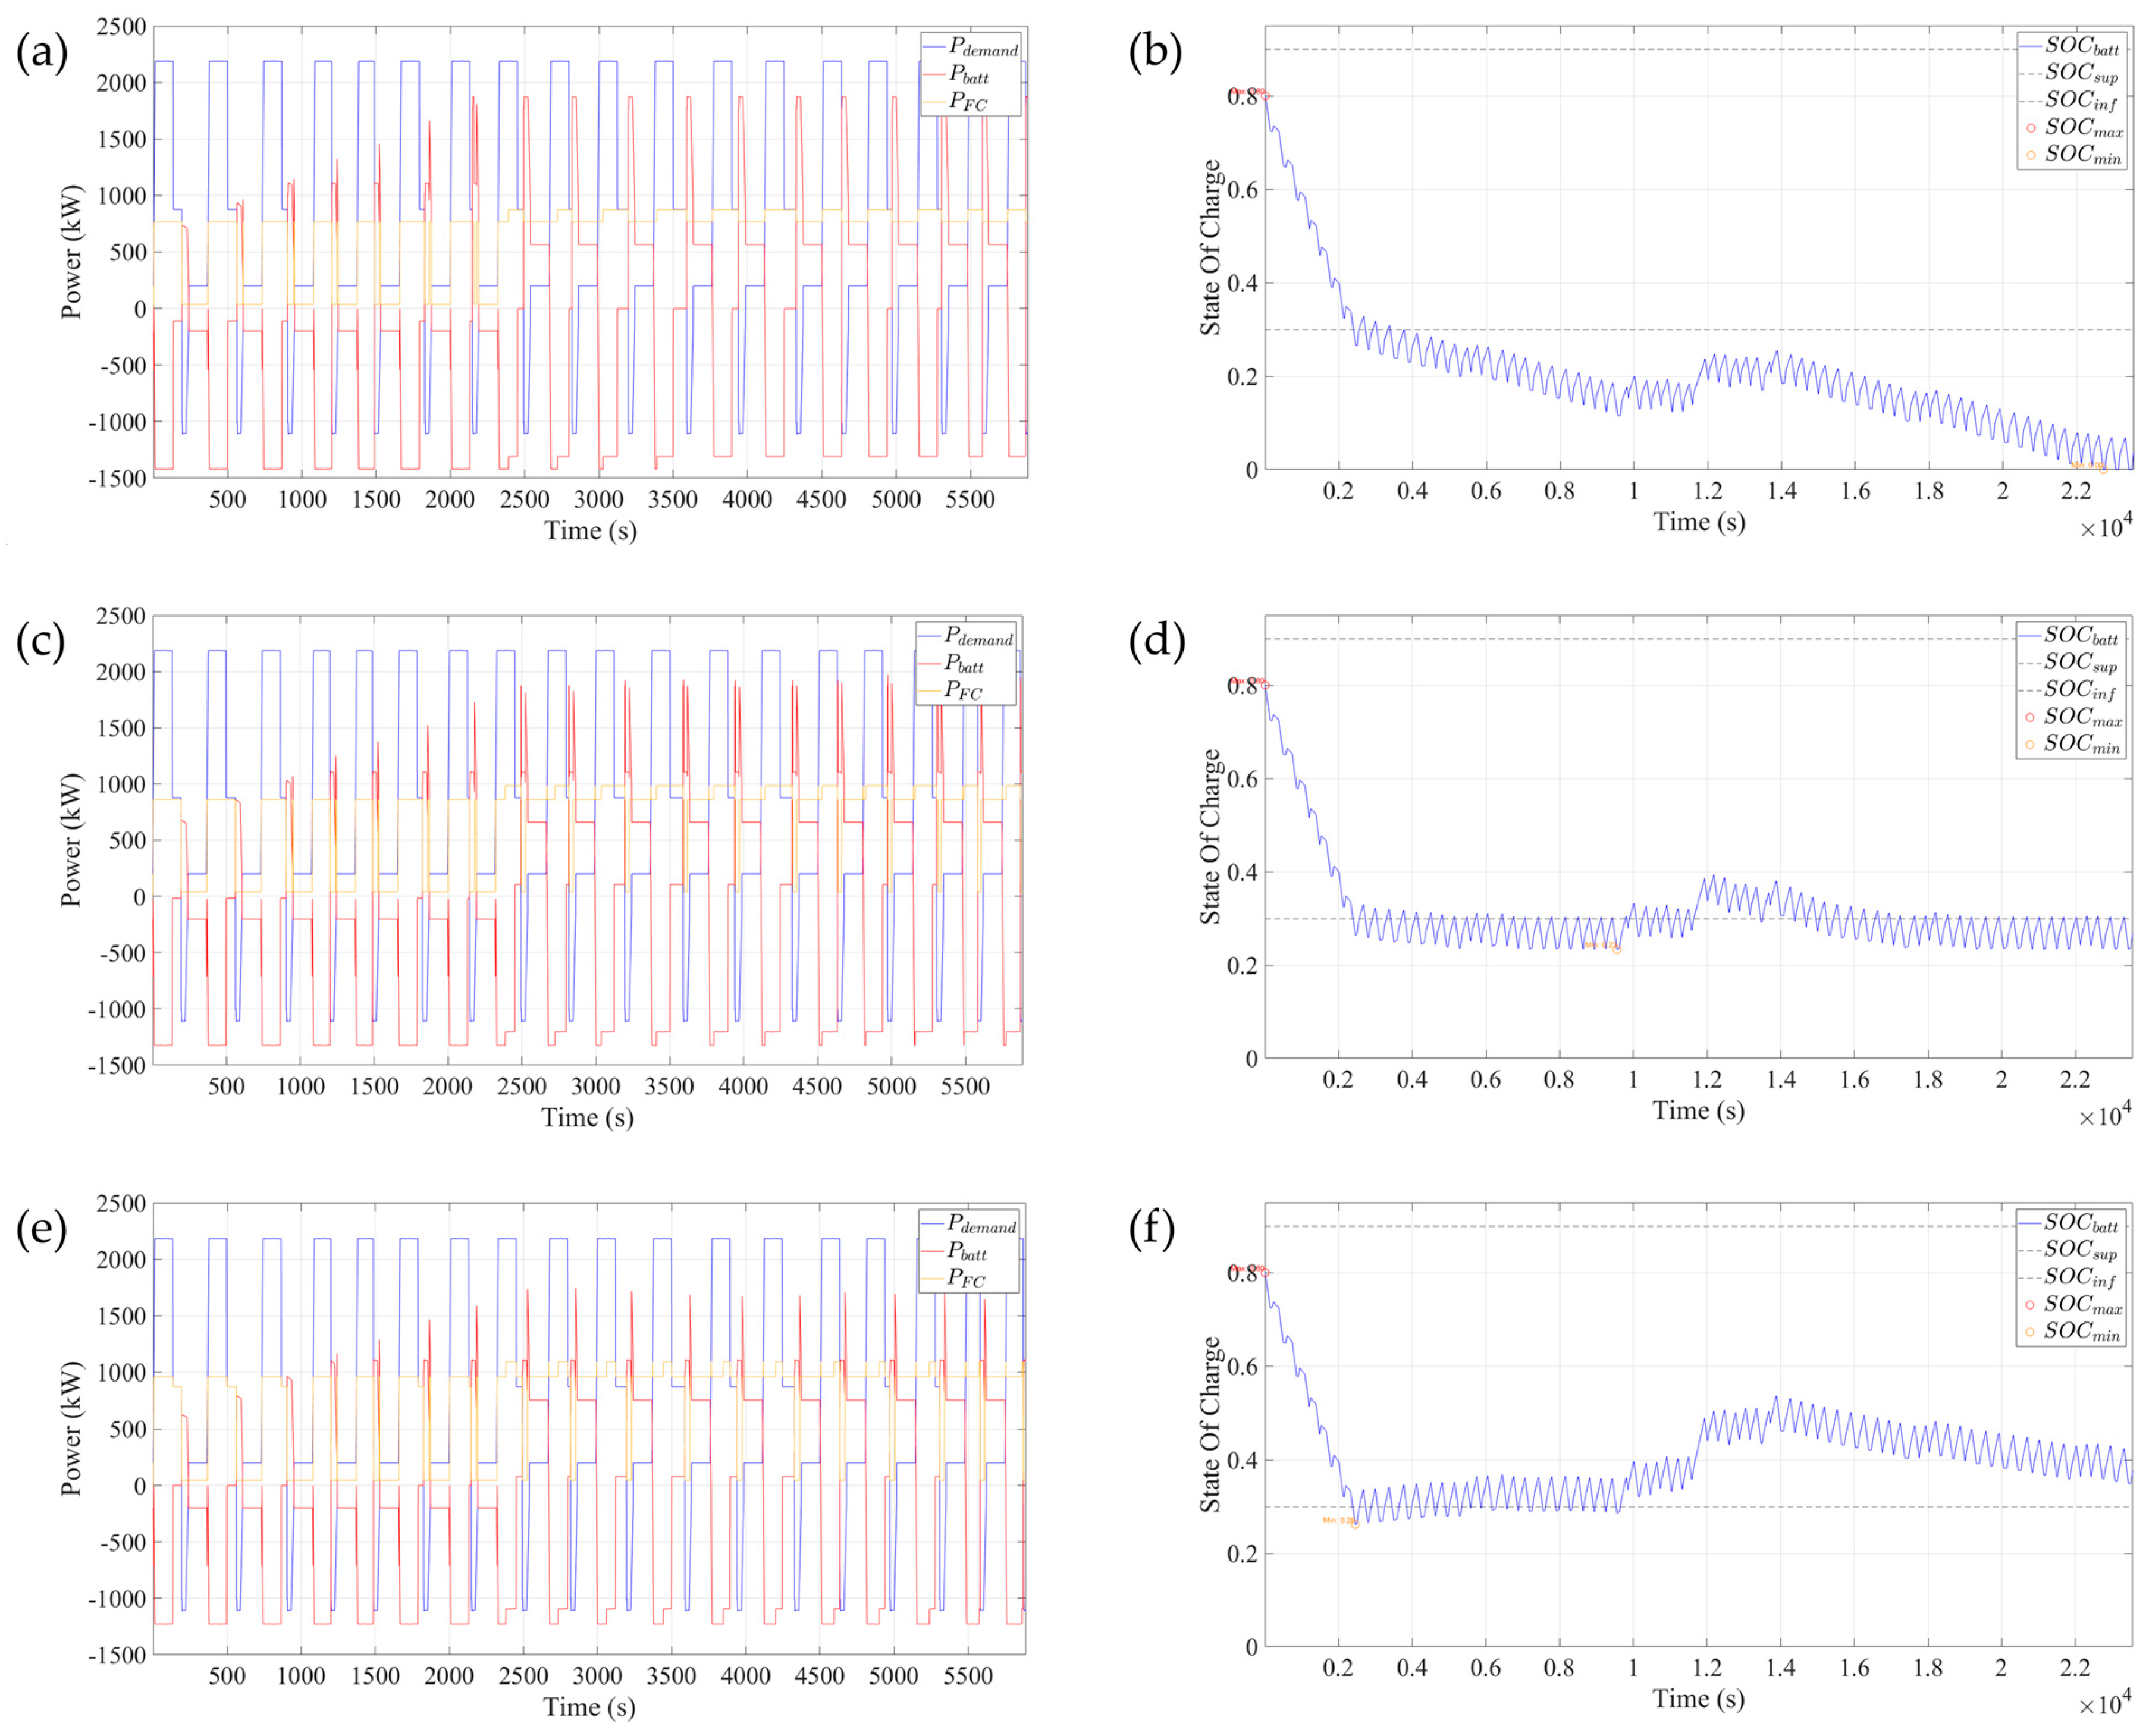Click the 1.2 x-axis tick label under plot (d)
The height and width of the screenshot is (1736, 2149).
pos(1707,1080)
